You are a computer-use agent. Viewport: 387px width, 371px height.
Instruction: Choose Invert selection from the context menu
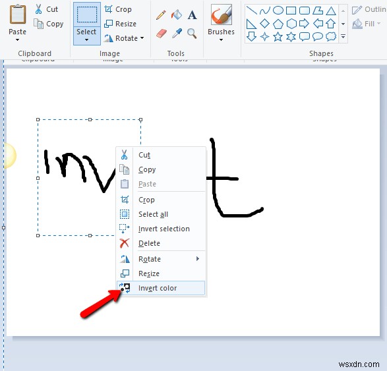tap(161, 229)
